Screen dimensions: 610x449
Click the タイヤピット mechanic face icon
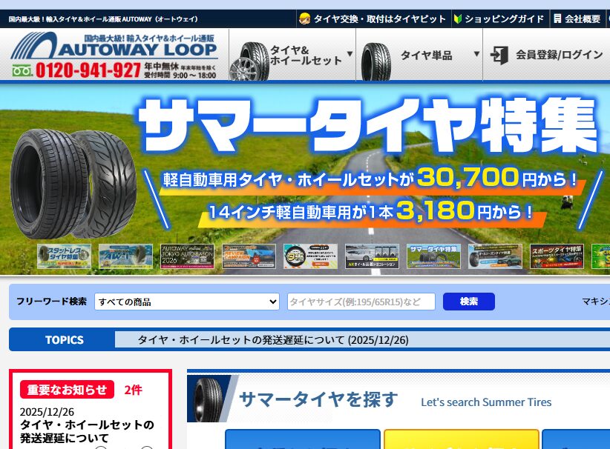(304, 19)
